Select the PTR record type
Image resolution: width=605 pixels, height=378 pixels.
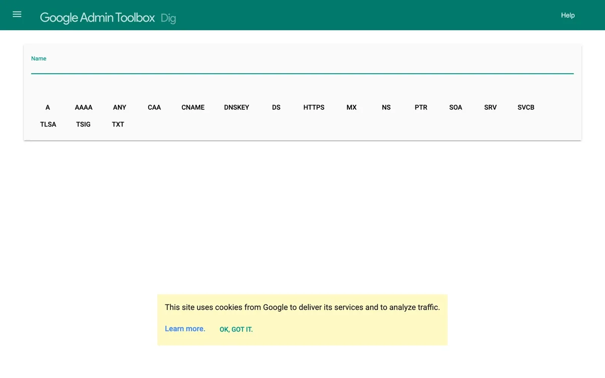tap(421, 107)
